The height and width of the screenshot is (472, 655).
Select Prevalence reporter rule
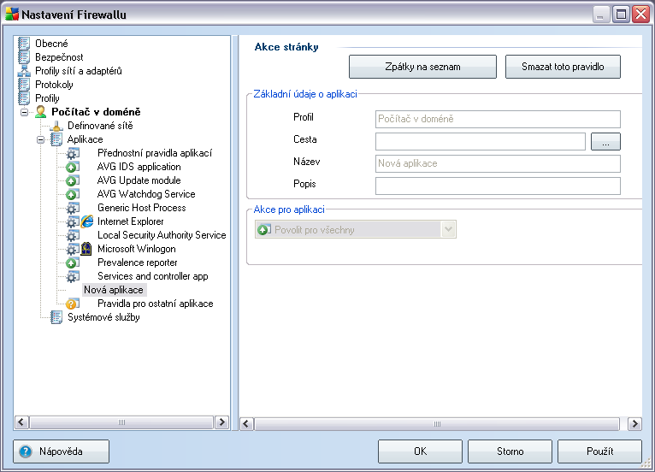[138, 263]
